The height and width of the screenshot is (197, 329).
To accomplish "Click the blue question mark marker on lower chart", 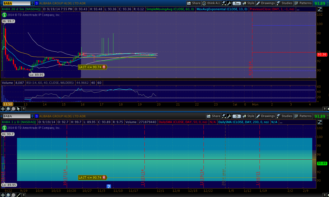I will point(108,187).
